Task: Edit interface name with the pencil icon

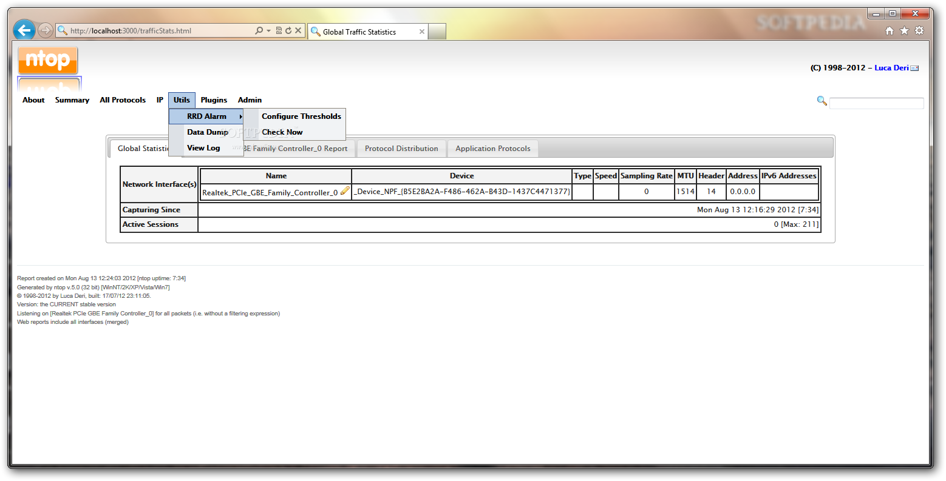Action: (x=345, y=190)
